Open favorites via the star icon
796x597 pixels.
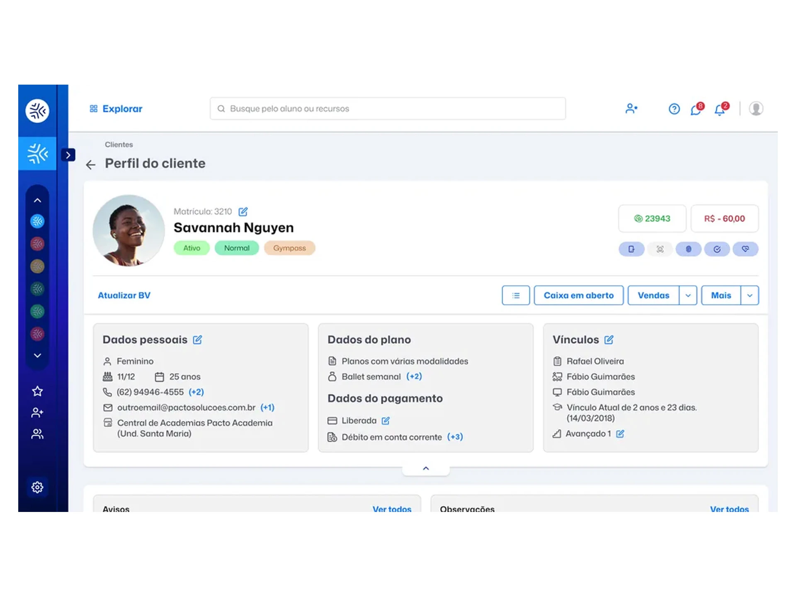tap(37, 391)
